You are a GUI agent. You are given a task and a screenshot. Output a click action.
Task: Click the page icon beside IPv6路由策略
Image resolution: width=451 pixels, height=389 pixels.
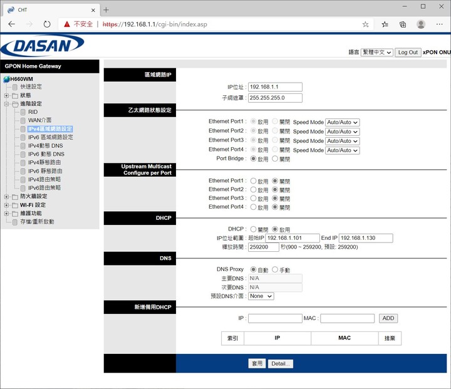pos(23,188)
